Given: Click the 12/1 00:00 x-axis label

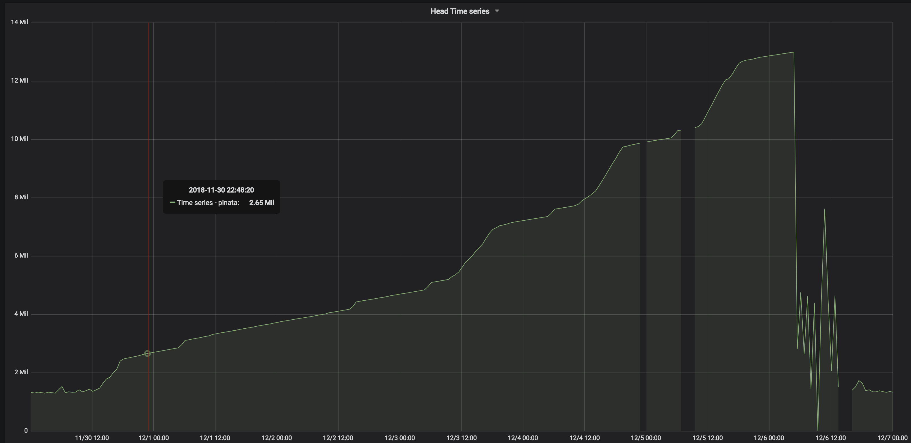Looking at the screenshot, I should 153,438.
